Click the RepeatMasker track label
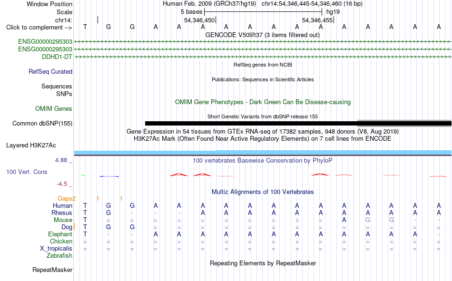 click(x=52, y=270)
